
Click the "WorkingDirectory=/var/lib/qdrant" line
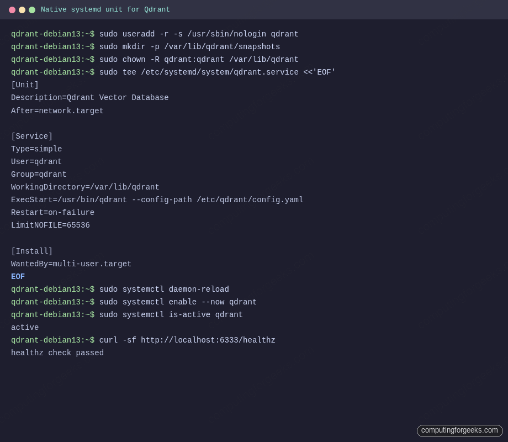coord(85,187)
